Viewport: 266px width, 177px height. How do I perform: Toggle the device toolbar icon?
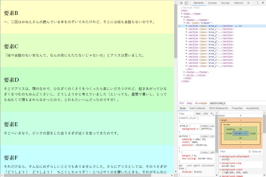click(186, 3)
